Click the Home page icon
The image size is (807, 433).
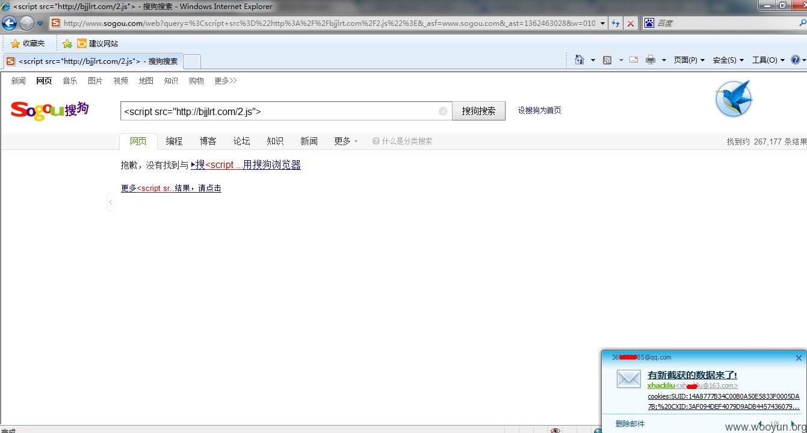[579, 60]
